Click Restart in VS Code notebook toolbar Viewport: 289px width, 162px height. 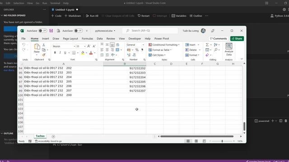click(144, 16)
